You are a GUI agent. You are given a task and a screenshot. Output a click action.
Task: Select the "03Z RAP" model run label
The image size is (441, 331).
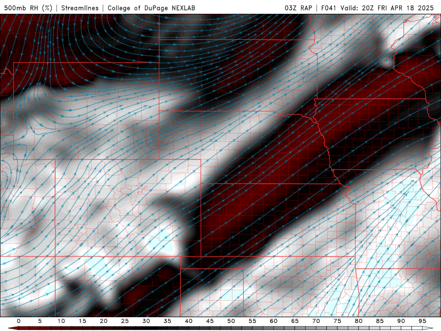click(x=298, y=8)
